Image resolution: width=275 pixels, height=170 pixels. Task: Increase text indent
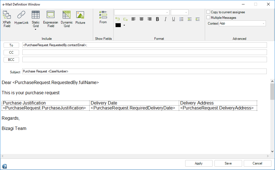pos(189,19)
